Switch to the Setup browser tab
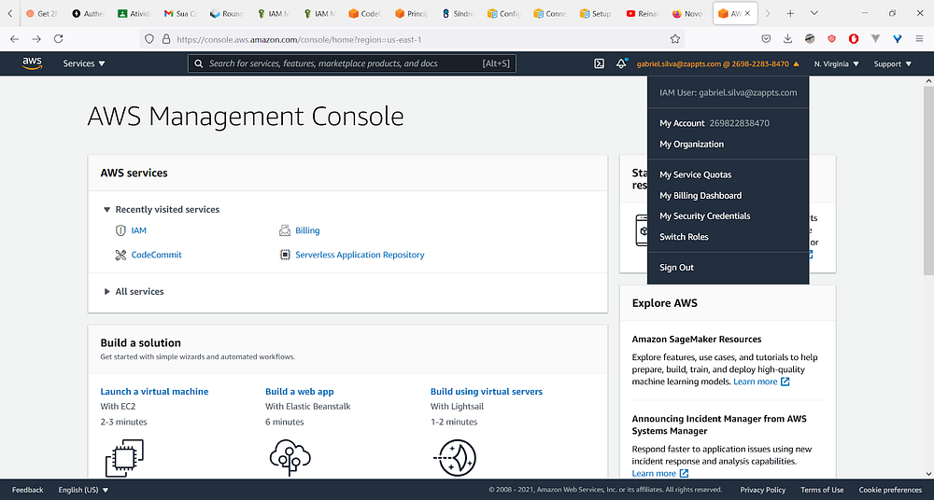934x500 pixels. [x=596, y=13]
